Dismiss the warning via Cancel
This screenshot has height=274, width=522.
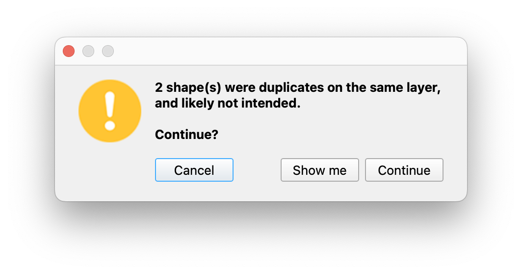194,170
